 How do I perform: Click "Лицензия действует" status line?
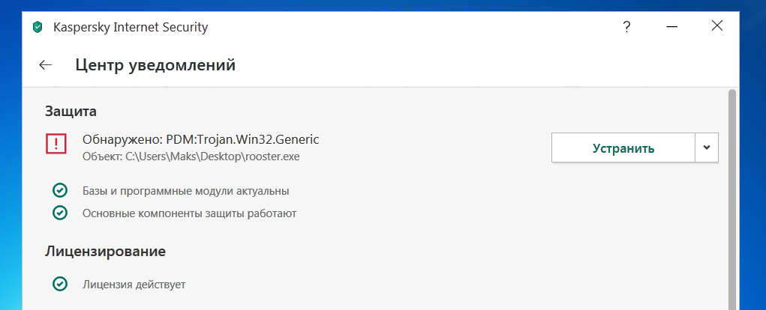pyautogui.click(x=134, y=285)
